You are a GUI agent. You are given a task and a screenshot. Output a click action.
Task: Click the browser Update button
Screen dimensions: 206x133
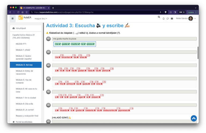coord(192,12)
